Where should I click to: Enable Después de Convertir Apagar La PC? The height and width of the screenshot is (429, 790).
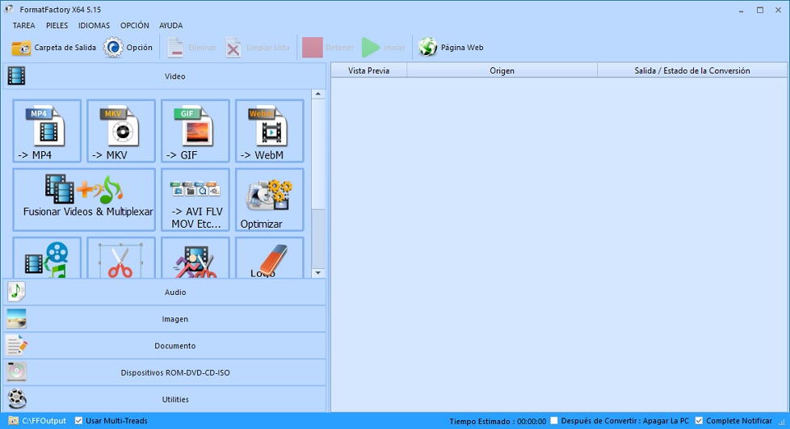554,420
